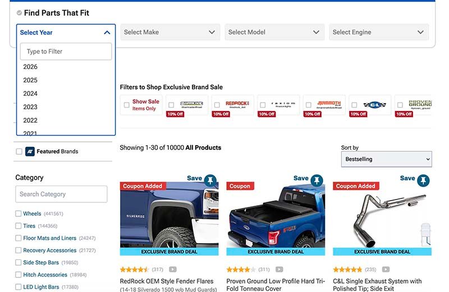Image resolution: width=449 pixels, height=292 pixels.
Task: Play video icon for RedRock Fender Flares
Action: pyautogui.click(x=173, y=270)
